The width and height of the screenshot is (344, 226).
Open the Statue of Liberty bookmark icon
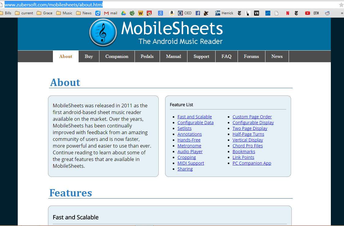(248, 13)
